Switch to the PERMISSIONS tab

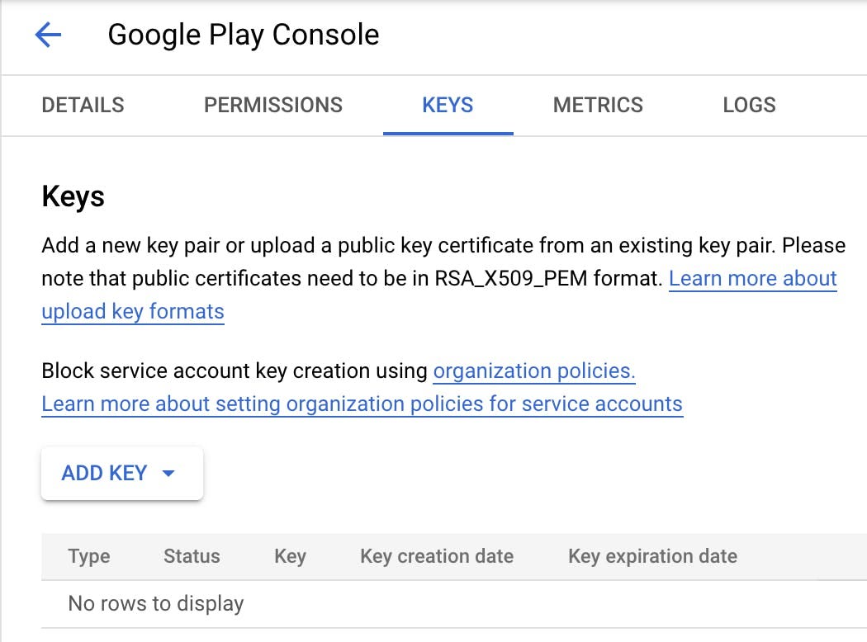point(273,105)
